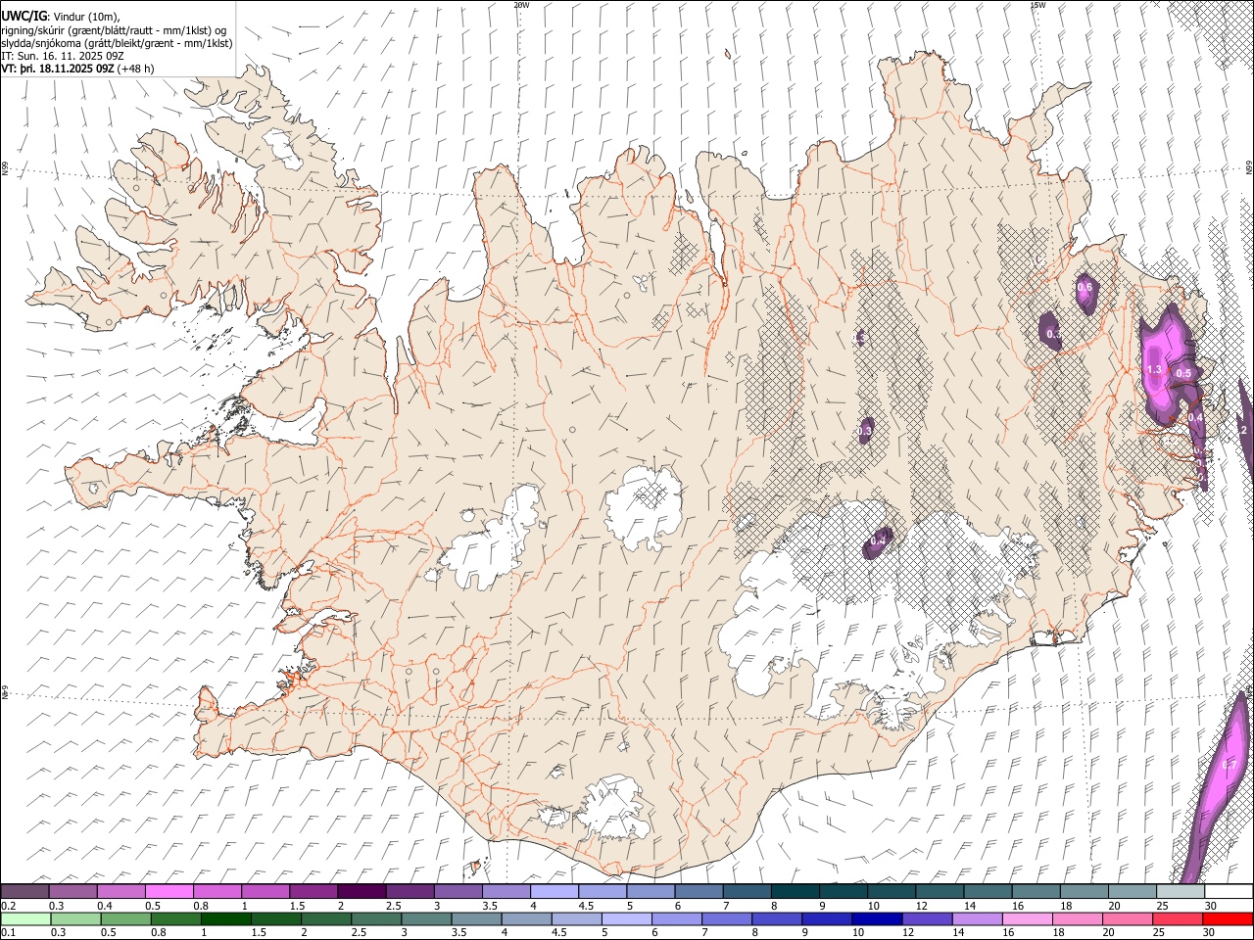This screenshot has width=1254, height=940.
Task: Pick the lower-row green swatch starting at 0.5
Action: (125, 919)
